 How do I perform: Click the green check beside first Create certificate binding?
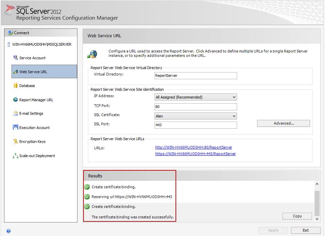(x=87, y=187)
